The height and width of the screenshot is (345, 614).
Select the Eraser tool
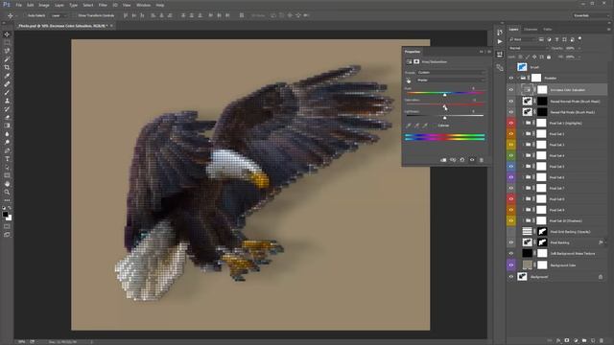[7, 117]
